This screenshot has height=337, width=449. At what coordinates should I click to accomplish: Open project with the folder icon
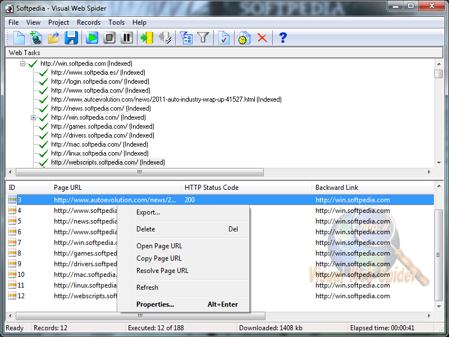pos(53,38)
